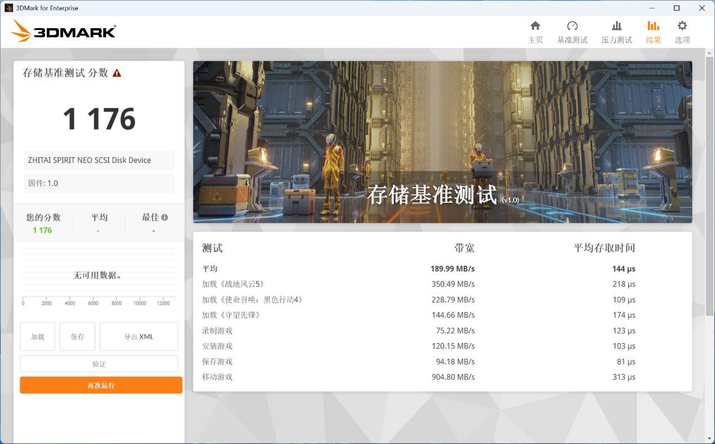The width and height of the screenshot is (715, 444).
Task: Open the Benchmarks (基准测试) gauge icon
Action: [x=572, y=26]
